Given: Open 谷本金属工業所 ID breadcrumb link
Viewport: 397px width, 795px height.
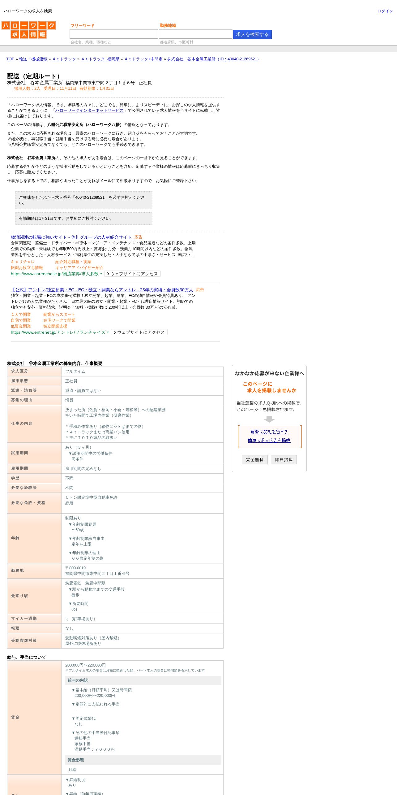Looking at the screenshot, I should click(x=214, y=59).
